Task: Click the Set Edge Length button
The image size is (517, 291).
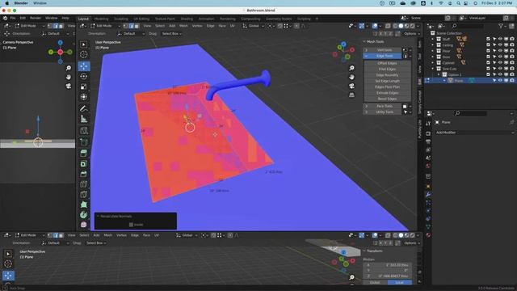Action: [x=387, y=81]
